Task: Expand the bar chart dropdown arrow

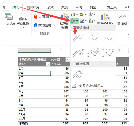Action: coord(86,15)
